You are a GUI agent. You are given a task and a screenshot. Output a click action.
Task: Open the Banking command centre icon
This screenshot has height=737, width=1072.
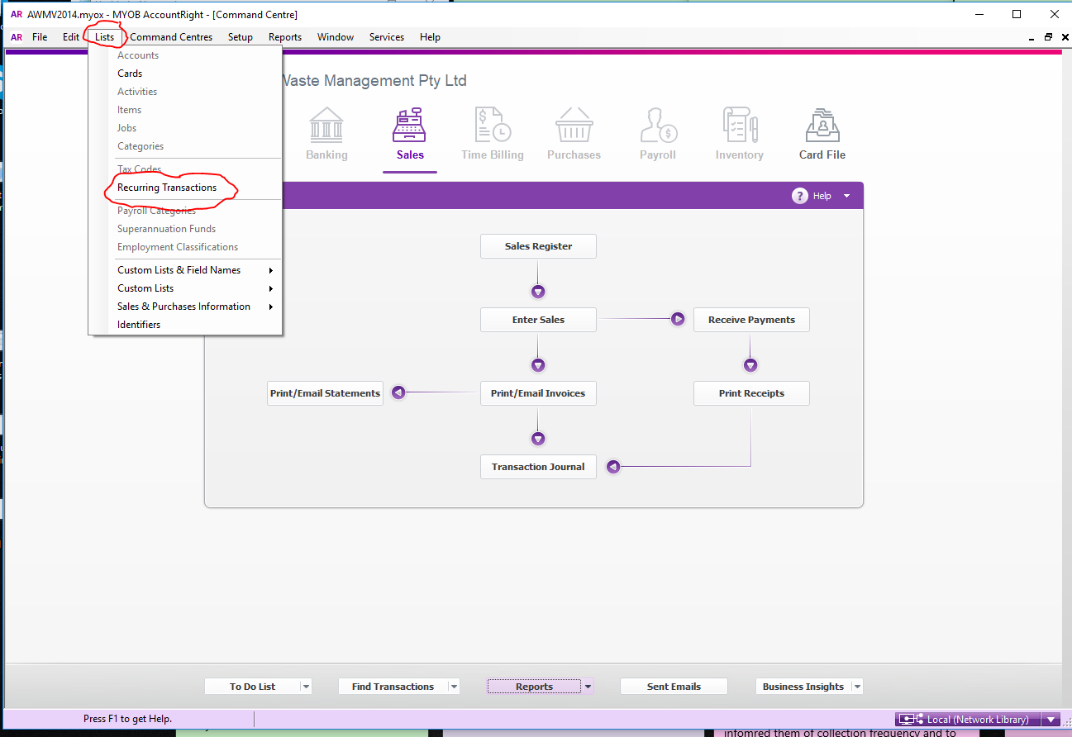coord(326,125)
